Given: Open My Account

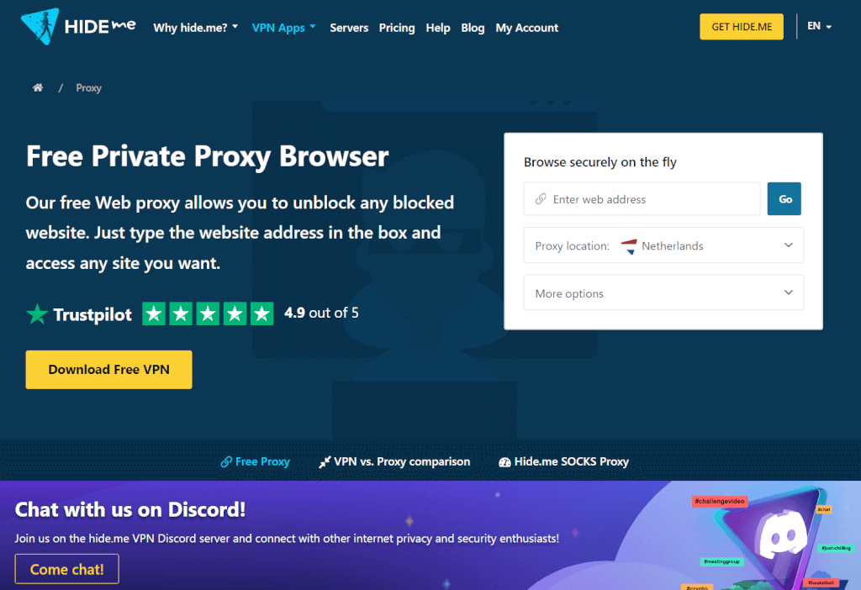Looking at the screenshot, I should (x=526, y=28).
